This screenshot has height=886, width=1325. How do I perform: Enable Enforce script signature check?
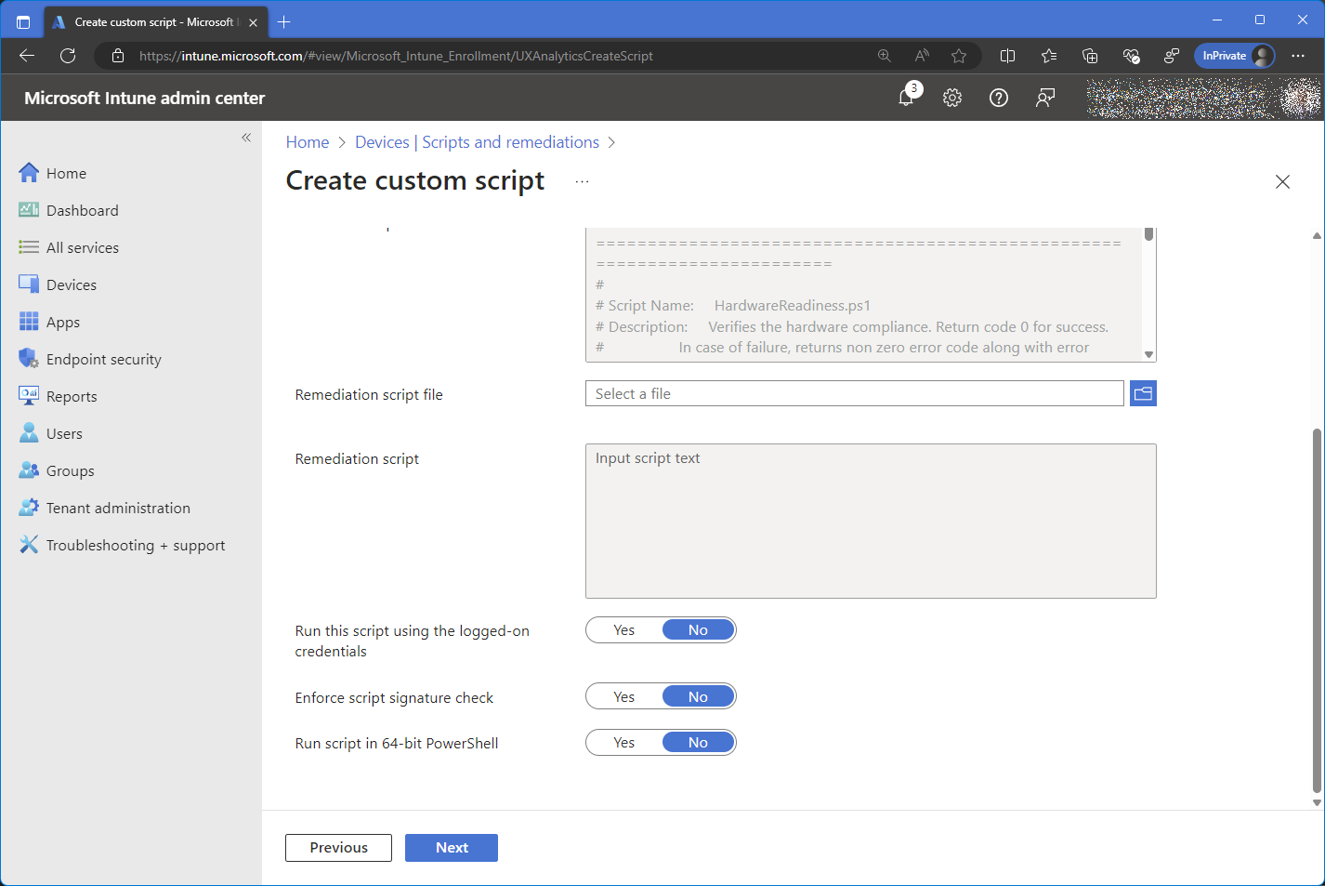click(624, 697)
